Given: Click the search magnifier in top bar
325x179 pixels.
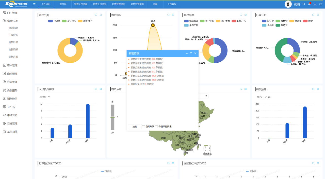Looking at the screenshot, I should click(x=304, y=4).
